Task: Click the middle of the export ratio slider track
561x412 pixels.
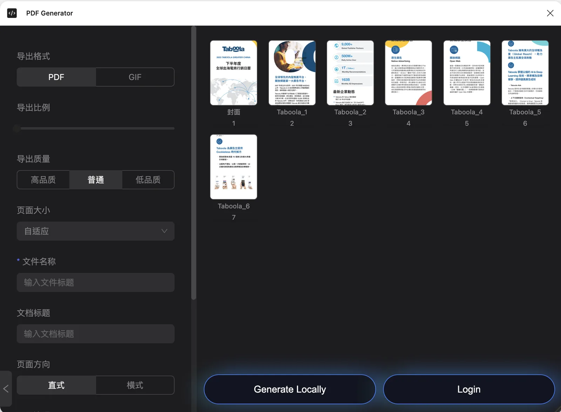Action: pos(96,128)
